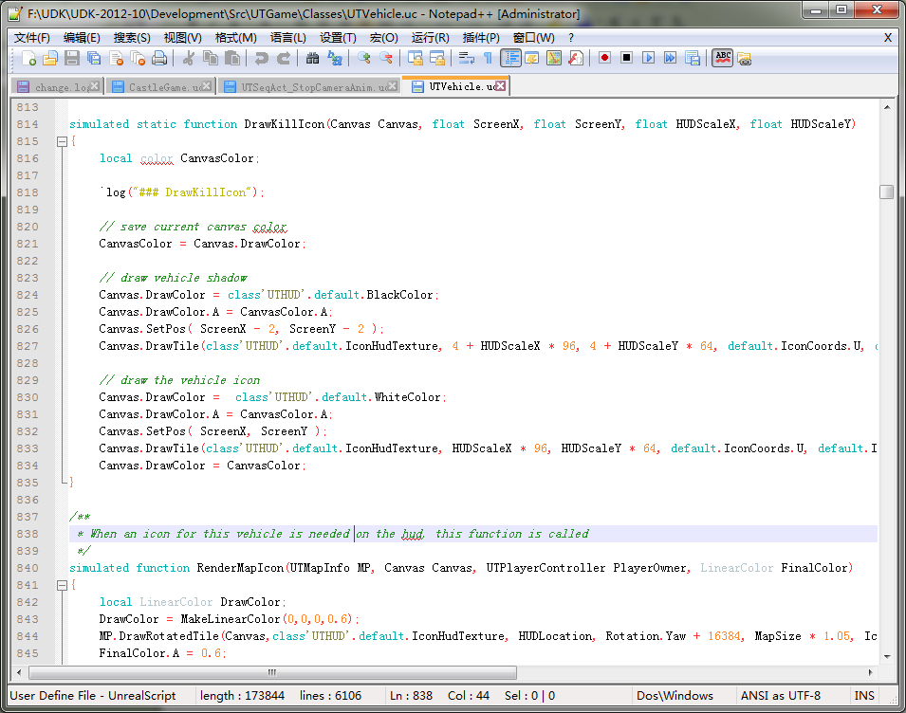The width and height of the screenshot is (906, 713).
Task: Click the vertical scrollbar thumb
Action: [x=886, y=192]
